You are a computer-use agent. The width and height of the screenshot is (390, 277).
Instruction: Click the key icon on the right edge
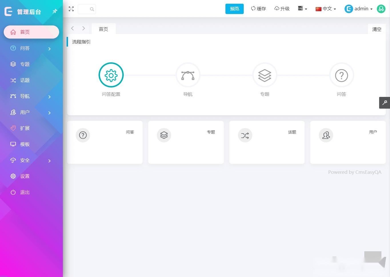[385, 103]
